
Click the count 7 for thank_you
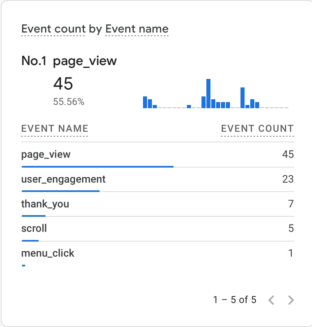291,204
